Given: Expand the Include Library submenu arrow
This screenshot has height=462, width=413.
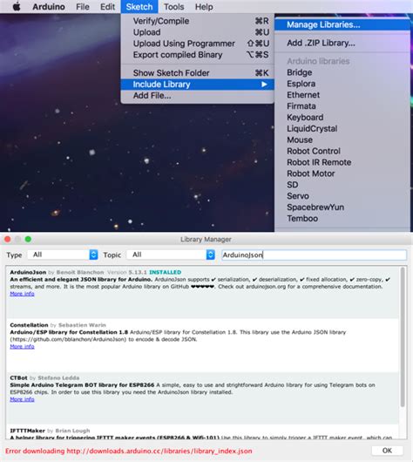Looking at the screenshot, I should (x=264, y=85).
